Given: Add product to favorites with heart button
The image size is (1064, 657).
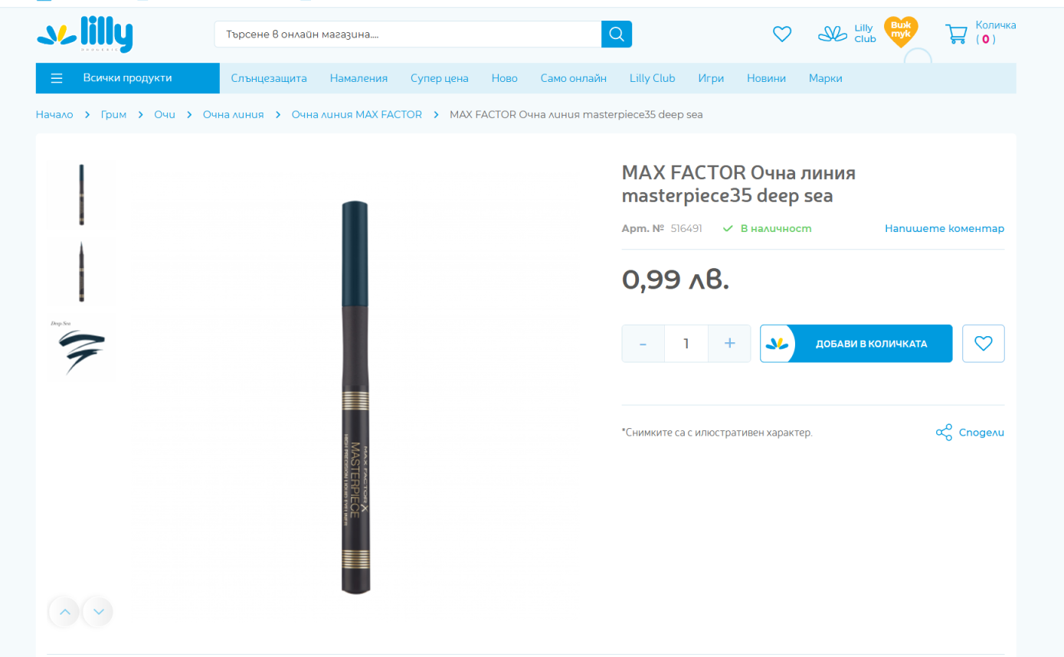Looking at the screenshot, I should (x=984, y=344).
